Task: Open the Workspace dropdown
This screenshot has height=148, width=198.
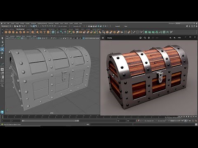Action: click(185, 23)
